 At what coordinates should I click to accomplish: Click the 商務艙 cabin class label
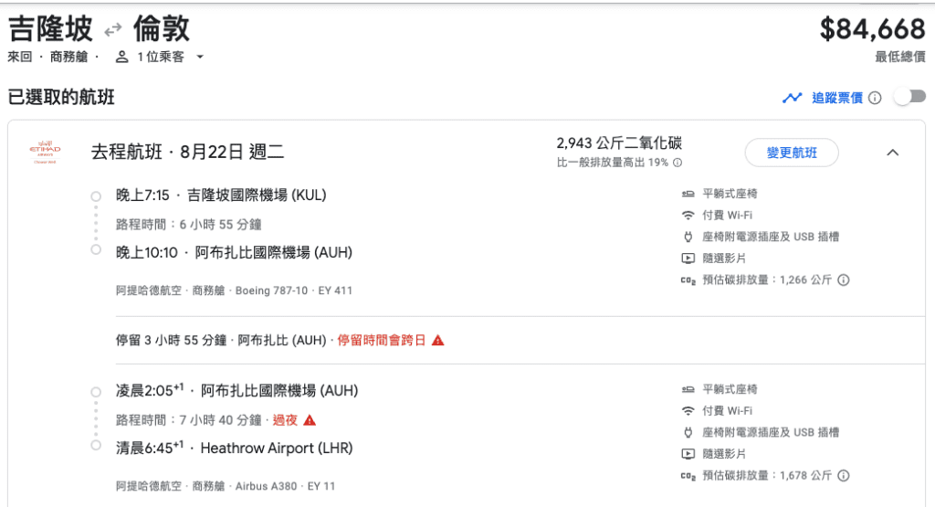(x=68, y=58)
